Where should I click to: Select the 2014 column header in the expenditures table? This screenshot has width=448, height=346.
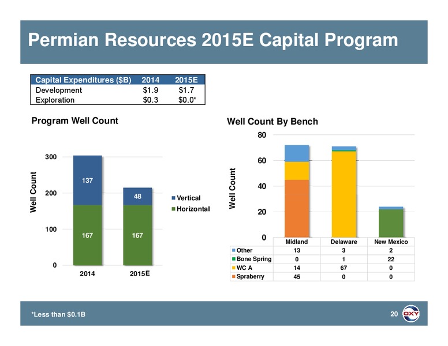point(151,80)
